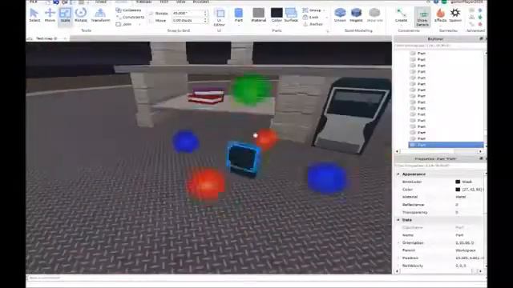Collapse the Appearance section
The width and height of the screenshot is (513, 288).
398,174
